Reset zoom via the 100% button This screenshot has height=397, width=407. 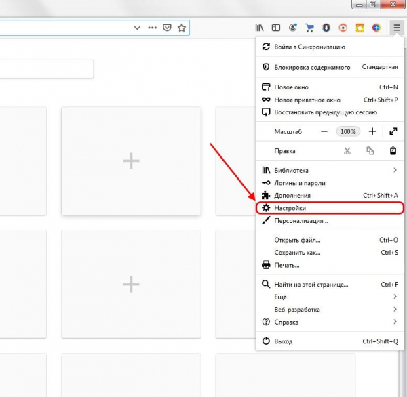coord(348,131)
